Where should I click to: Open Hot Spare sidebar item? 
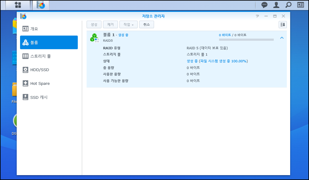(49, 84)
